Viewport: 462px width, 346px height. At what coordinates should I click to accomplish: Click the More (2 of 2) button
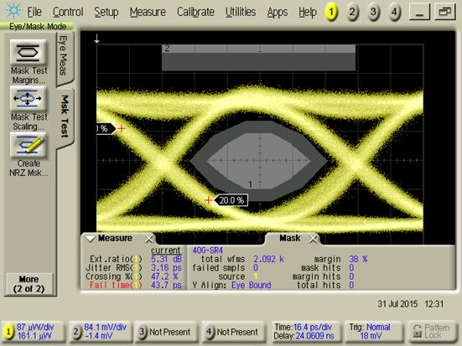29,284
